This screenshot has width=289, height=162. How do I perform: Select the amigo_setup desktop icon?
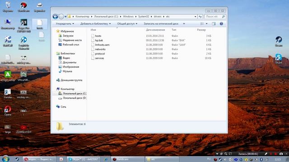pos(8,76)
